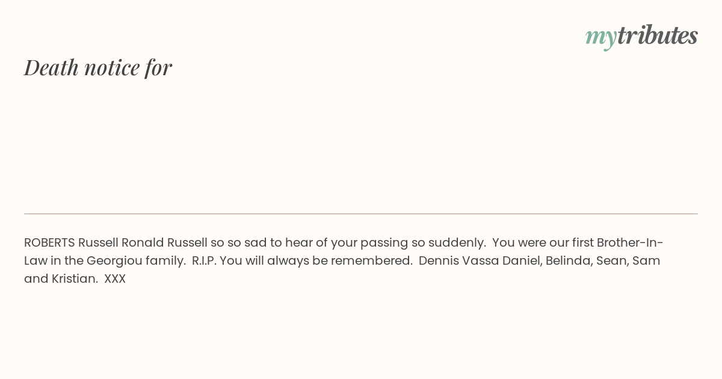722x379 pixels.
Task: Click the hyphenated "Brother-In-" text
Action: pos(630,242)
